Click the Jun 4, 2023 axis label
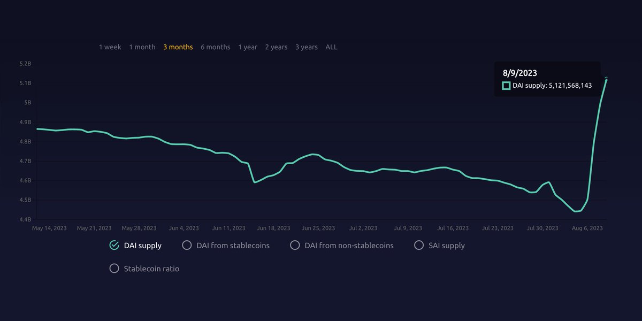 tap(185, 228)
